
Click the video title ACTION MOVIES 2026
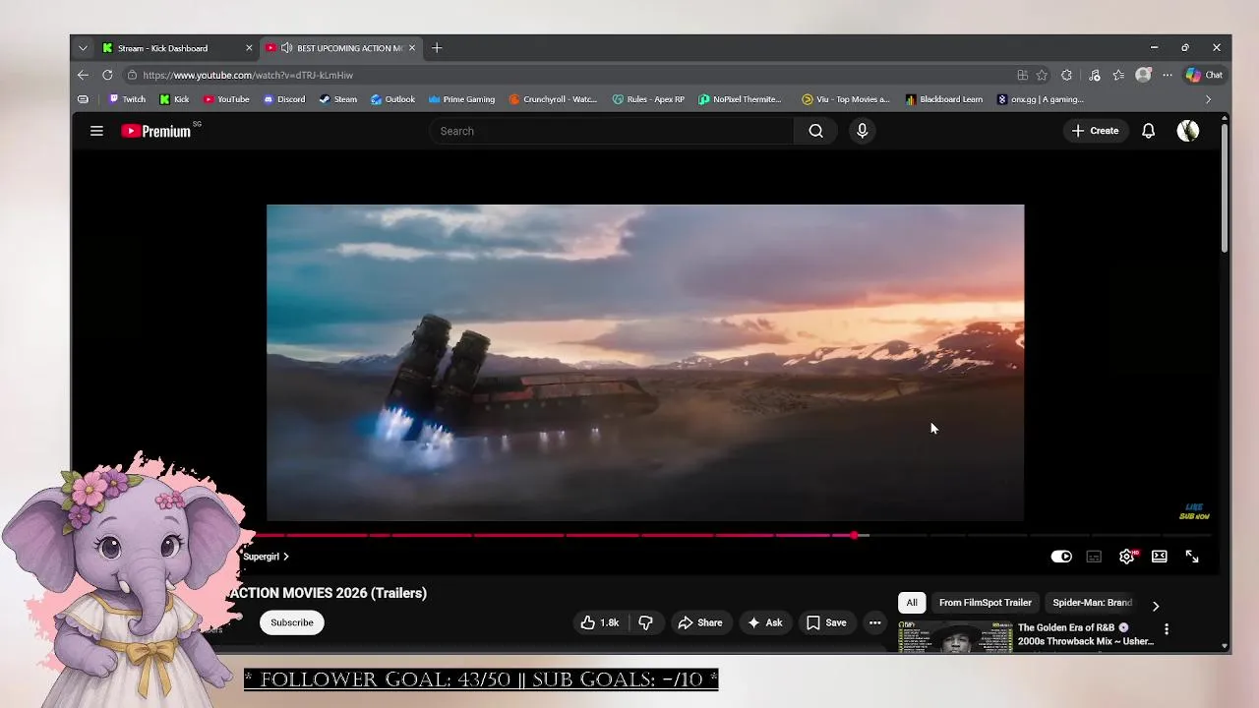328,593
